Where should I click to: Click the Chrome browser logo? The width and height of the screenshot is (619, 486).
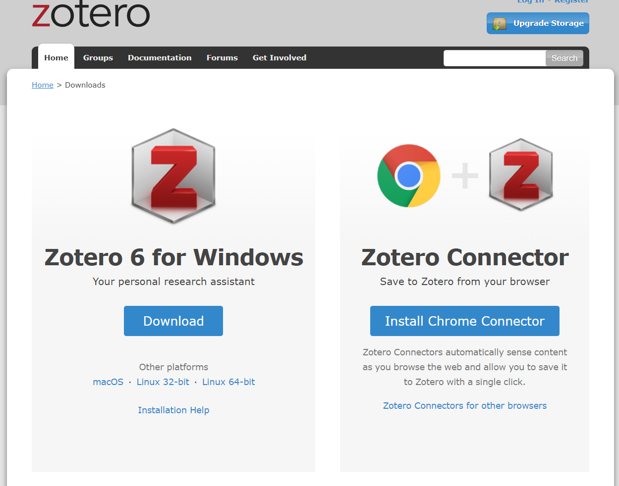click(x=409, y=176)
